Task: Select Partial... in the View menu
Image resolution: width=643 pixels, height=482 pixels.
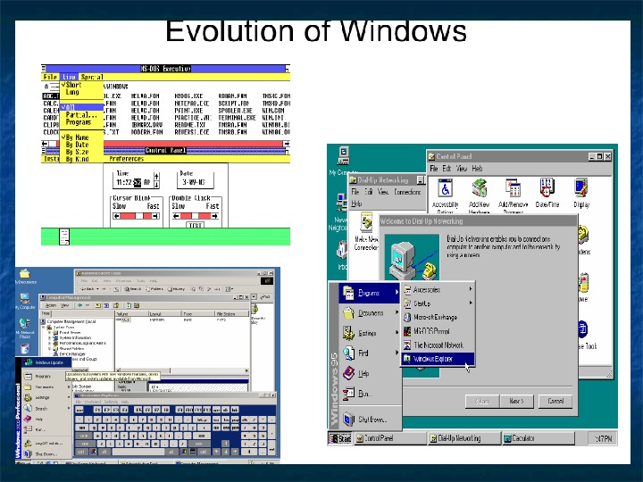Action: [x=81, y=115]
